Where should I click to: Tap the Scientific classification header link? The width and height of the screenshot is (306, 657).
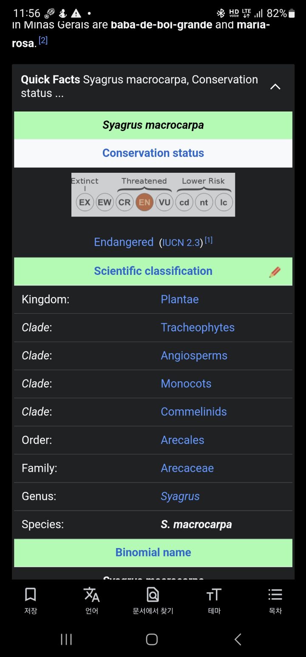153,271
